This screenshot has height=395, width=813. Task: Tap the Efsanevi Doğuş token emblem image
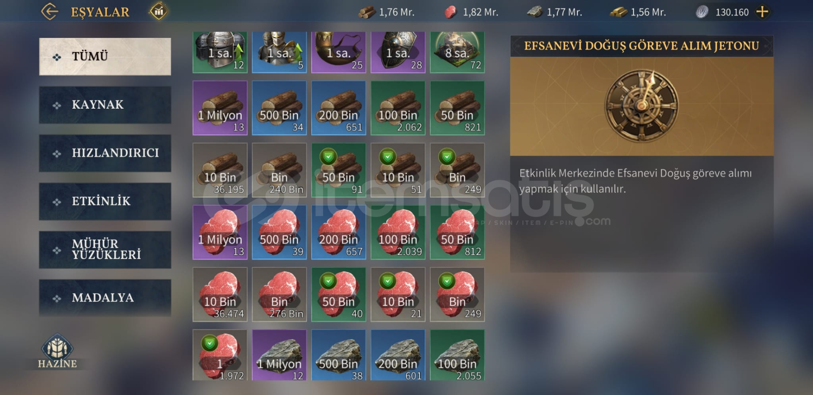pyautogui.click(x=642, y=106)
